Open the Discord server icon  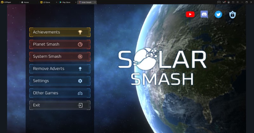click(204, 14)
